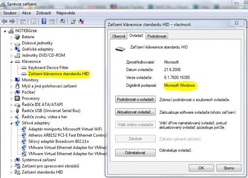This screenshot has height=178, width=248.
Task: Click the Help question mark toolbar icon
Action: point(44,21)
